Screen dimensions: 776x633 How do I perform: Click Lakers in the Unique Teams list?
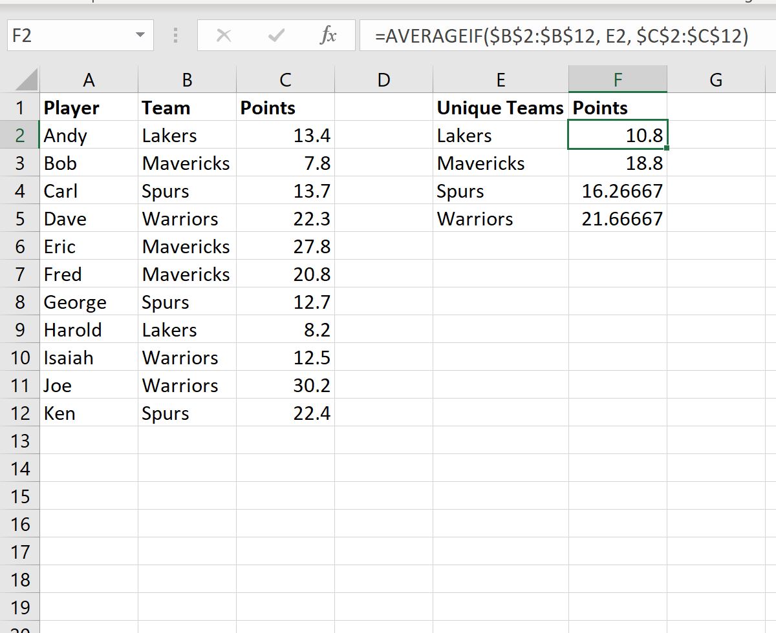(501, 136)
